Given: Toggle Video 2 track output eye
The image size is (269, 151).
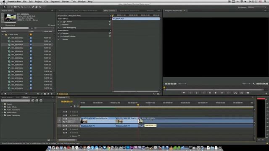Looking at the screenshot, I should (64, 115).
